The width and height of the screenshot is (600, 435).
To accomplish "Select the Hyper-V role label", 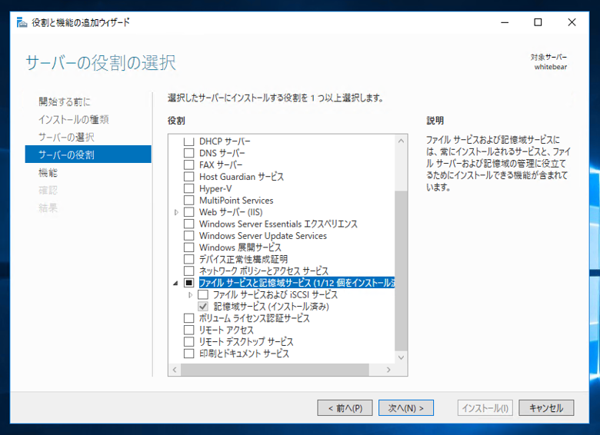I will [215, 189].
